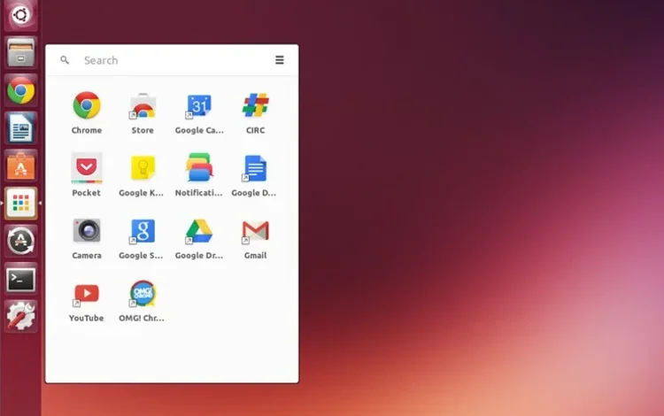
Task: Open the CIRC app
Action: click(x=255, y=105)
